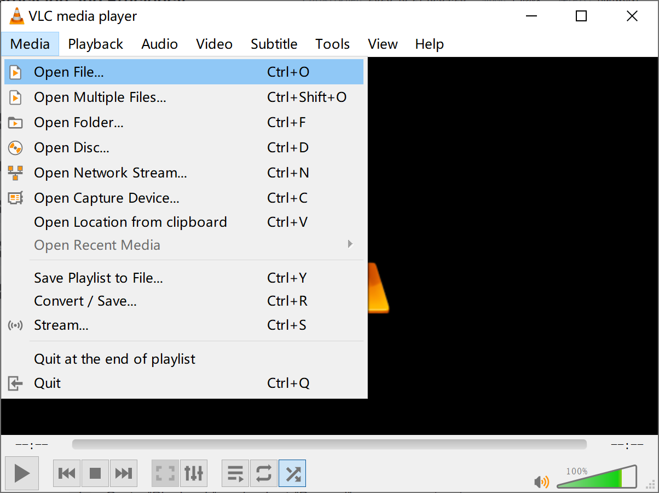Select the Open File icon in menu

(x=15, y=72)
